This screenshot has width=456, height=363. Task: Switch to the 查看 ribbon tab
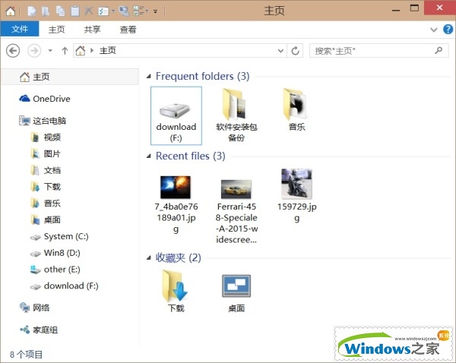(128, 30)
